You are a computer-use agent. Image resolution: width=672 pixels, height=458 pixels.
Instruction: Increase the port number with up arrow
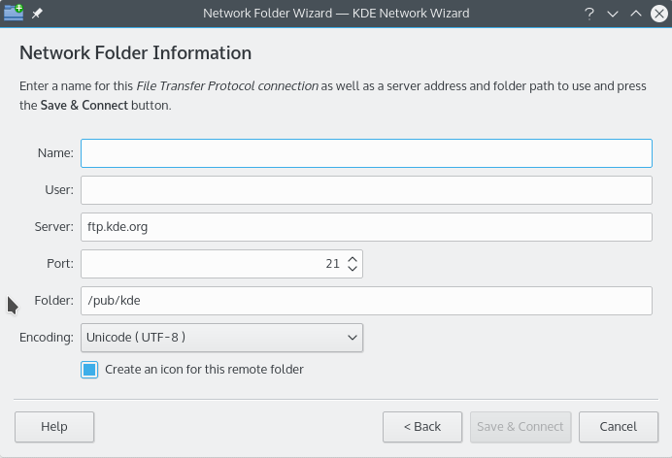[x=353, y=258]
